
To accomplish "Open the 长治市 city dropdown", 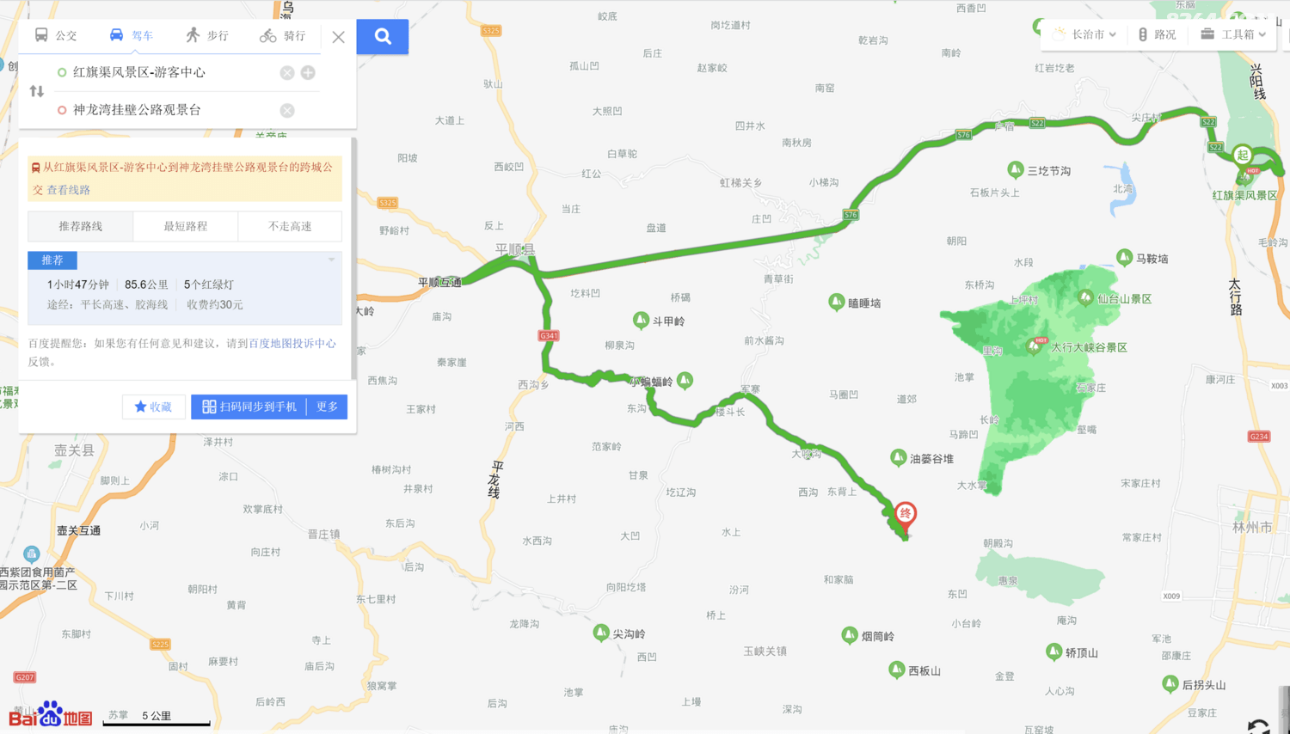I will click(x=1085, y=34).
